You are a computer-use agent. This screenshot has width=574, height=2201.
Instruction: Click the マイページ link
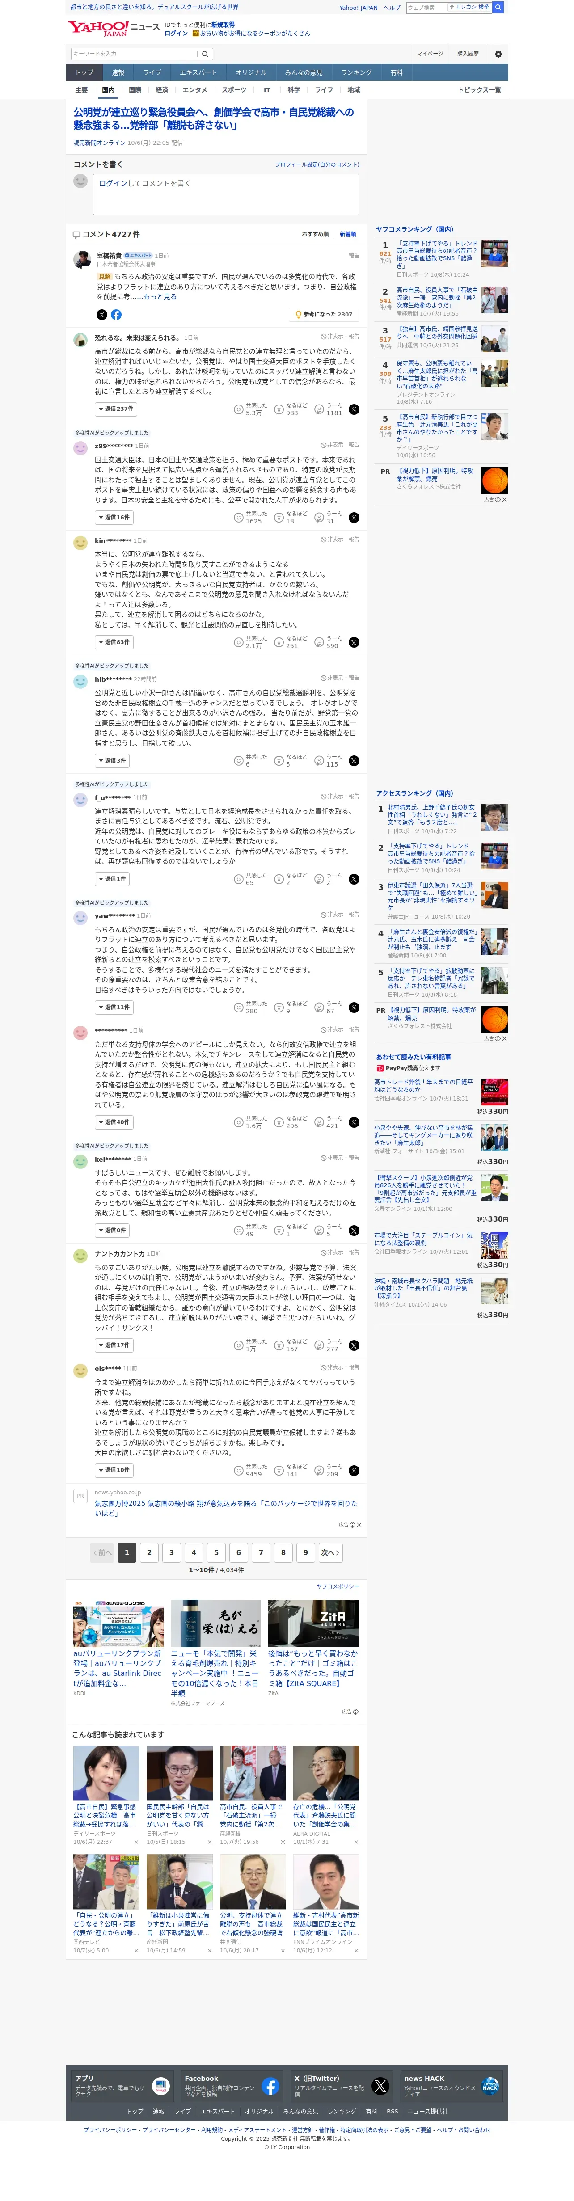tap(430, 54)
